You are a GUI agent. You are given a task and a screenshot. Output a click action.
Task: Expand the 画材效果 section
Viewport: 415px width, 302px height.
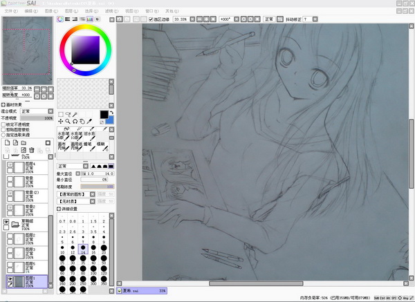click(3, 105)
